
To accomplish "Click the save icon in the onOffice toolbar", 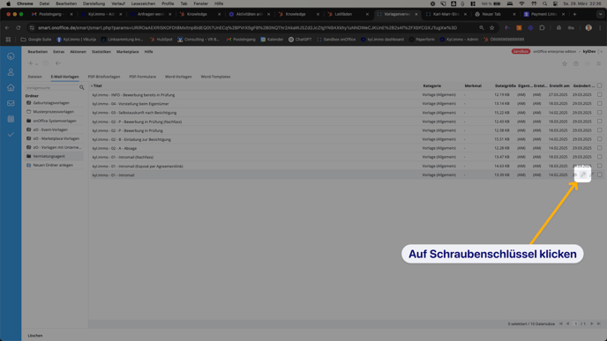I will point(46,63).
